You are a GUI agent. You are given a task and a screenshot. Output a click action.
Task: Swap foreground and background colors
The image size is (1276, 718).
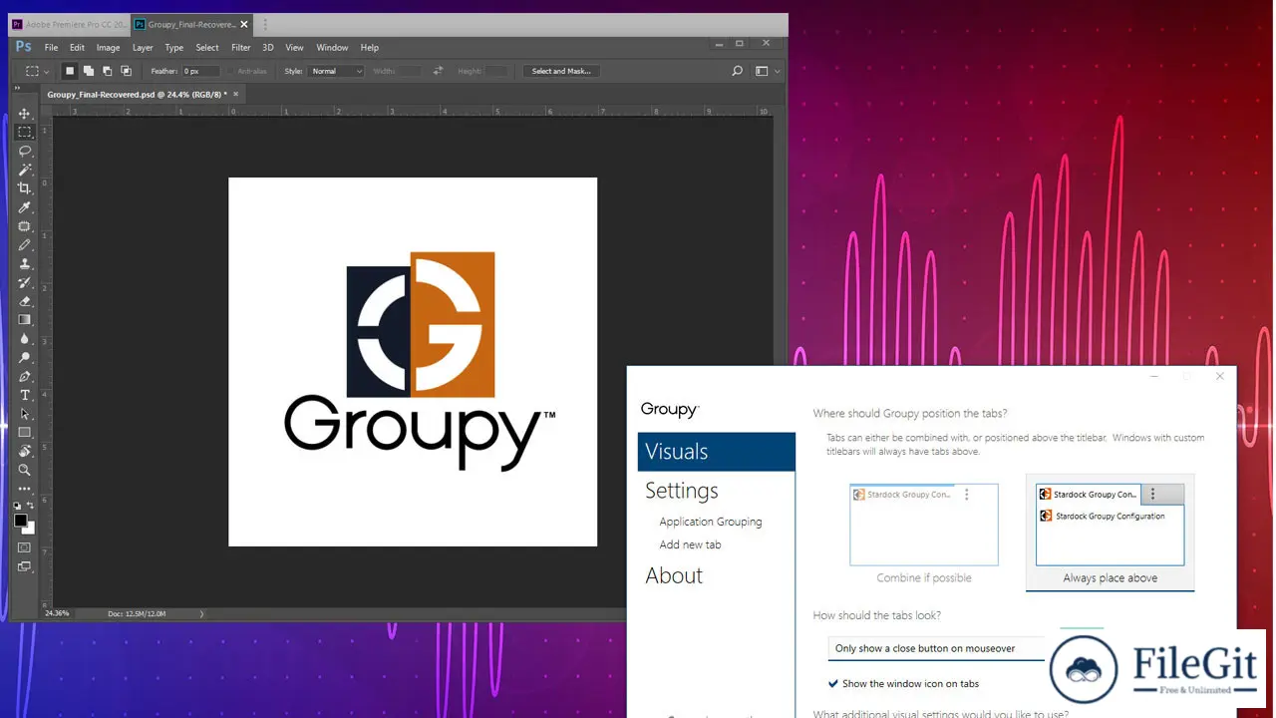31,506
